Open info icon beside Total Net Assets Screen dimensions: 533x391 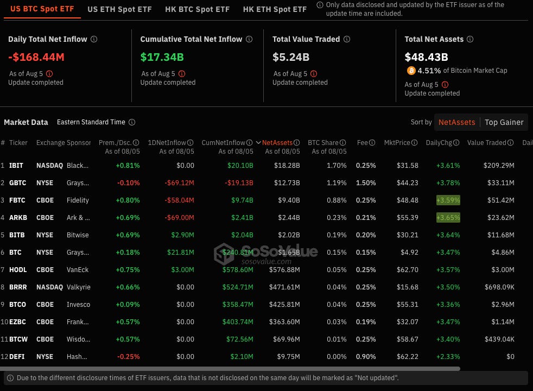[470, 39]
